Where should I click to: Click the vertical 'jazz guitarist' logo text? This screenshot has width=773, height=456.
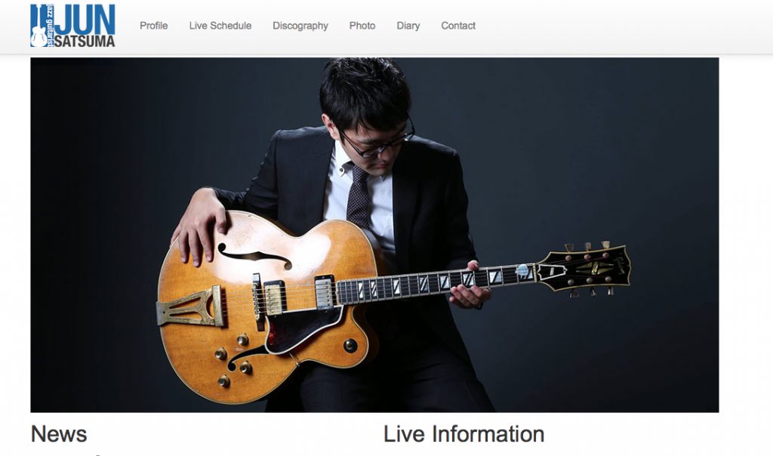51,26
